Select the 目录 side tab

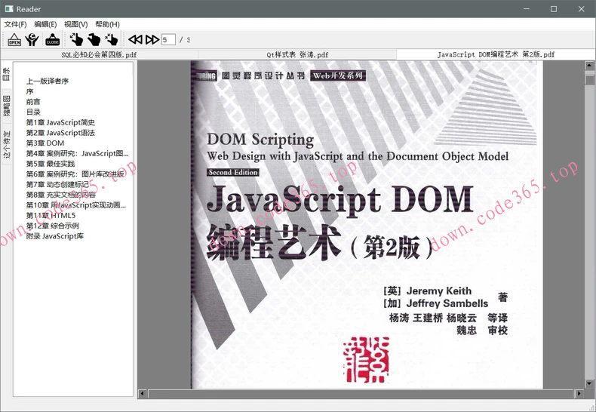7,74
